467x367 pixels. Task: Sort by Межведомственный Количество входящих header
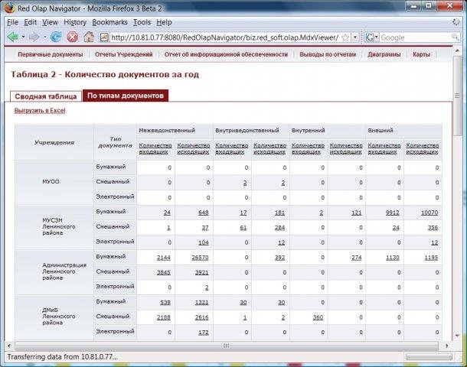click(155, 148)
